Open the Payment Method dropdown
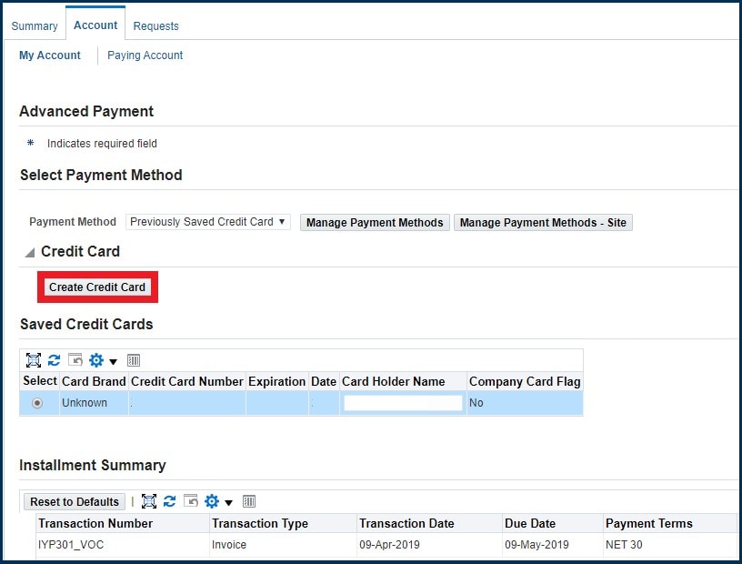Image resolution: width=742 pixels, height=564 pixels. (208, 222)
